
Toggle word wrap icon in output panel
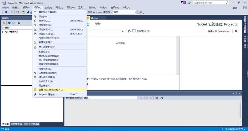(162, 98)
